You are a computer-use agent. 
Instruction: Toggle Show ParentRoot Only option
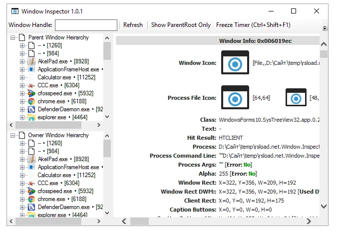coord(181,25)
